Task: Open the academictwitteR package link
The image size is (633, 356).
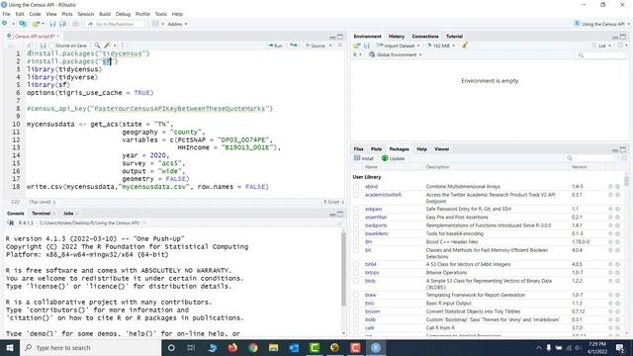Action: [383, 195]
